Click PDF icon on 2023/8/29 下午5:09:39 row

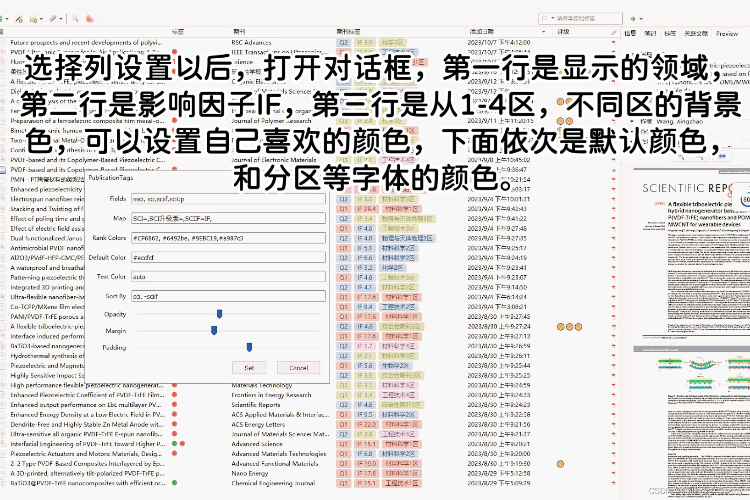click(613, 483)
